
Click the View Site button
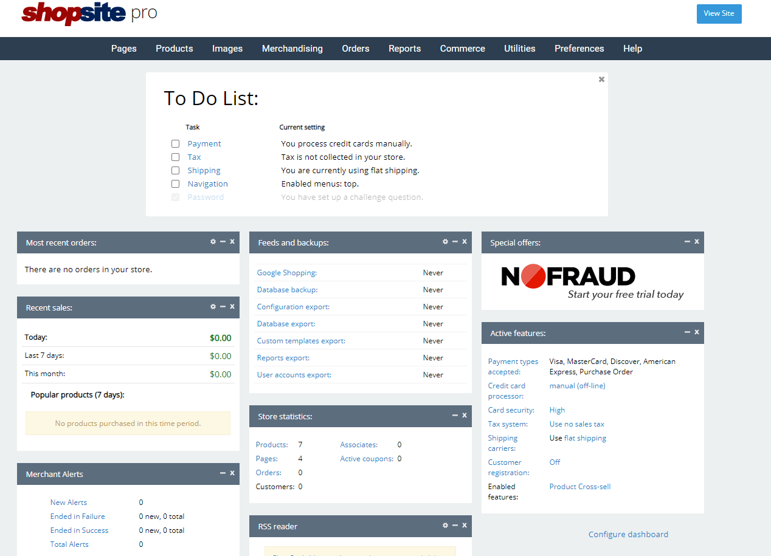719,14
